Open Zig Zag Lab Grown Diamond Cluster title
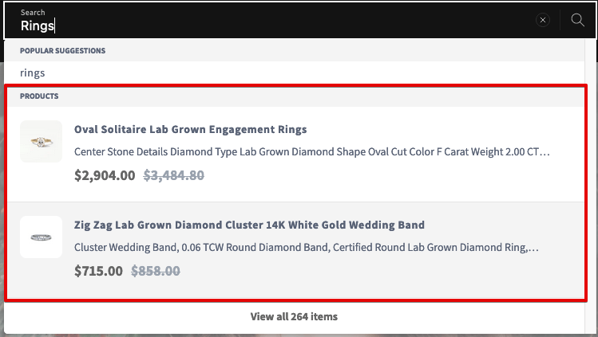The image size is (598, 337). 249,225
